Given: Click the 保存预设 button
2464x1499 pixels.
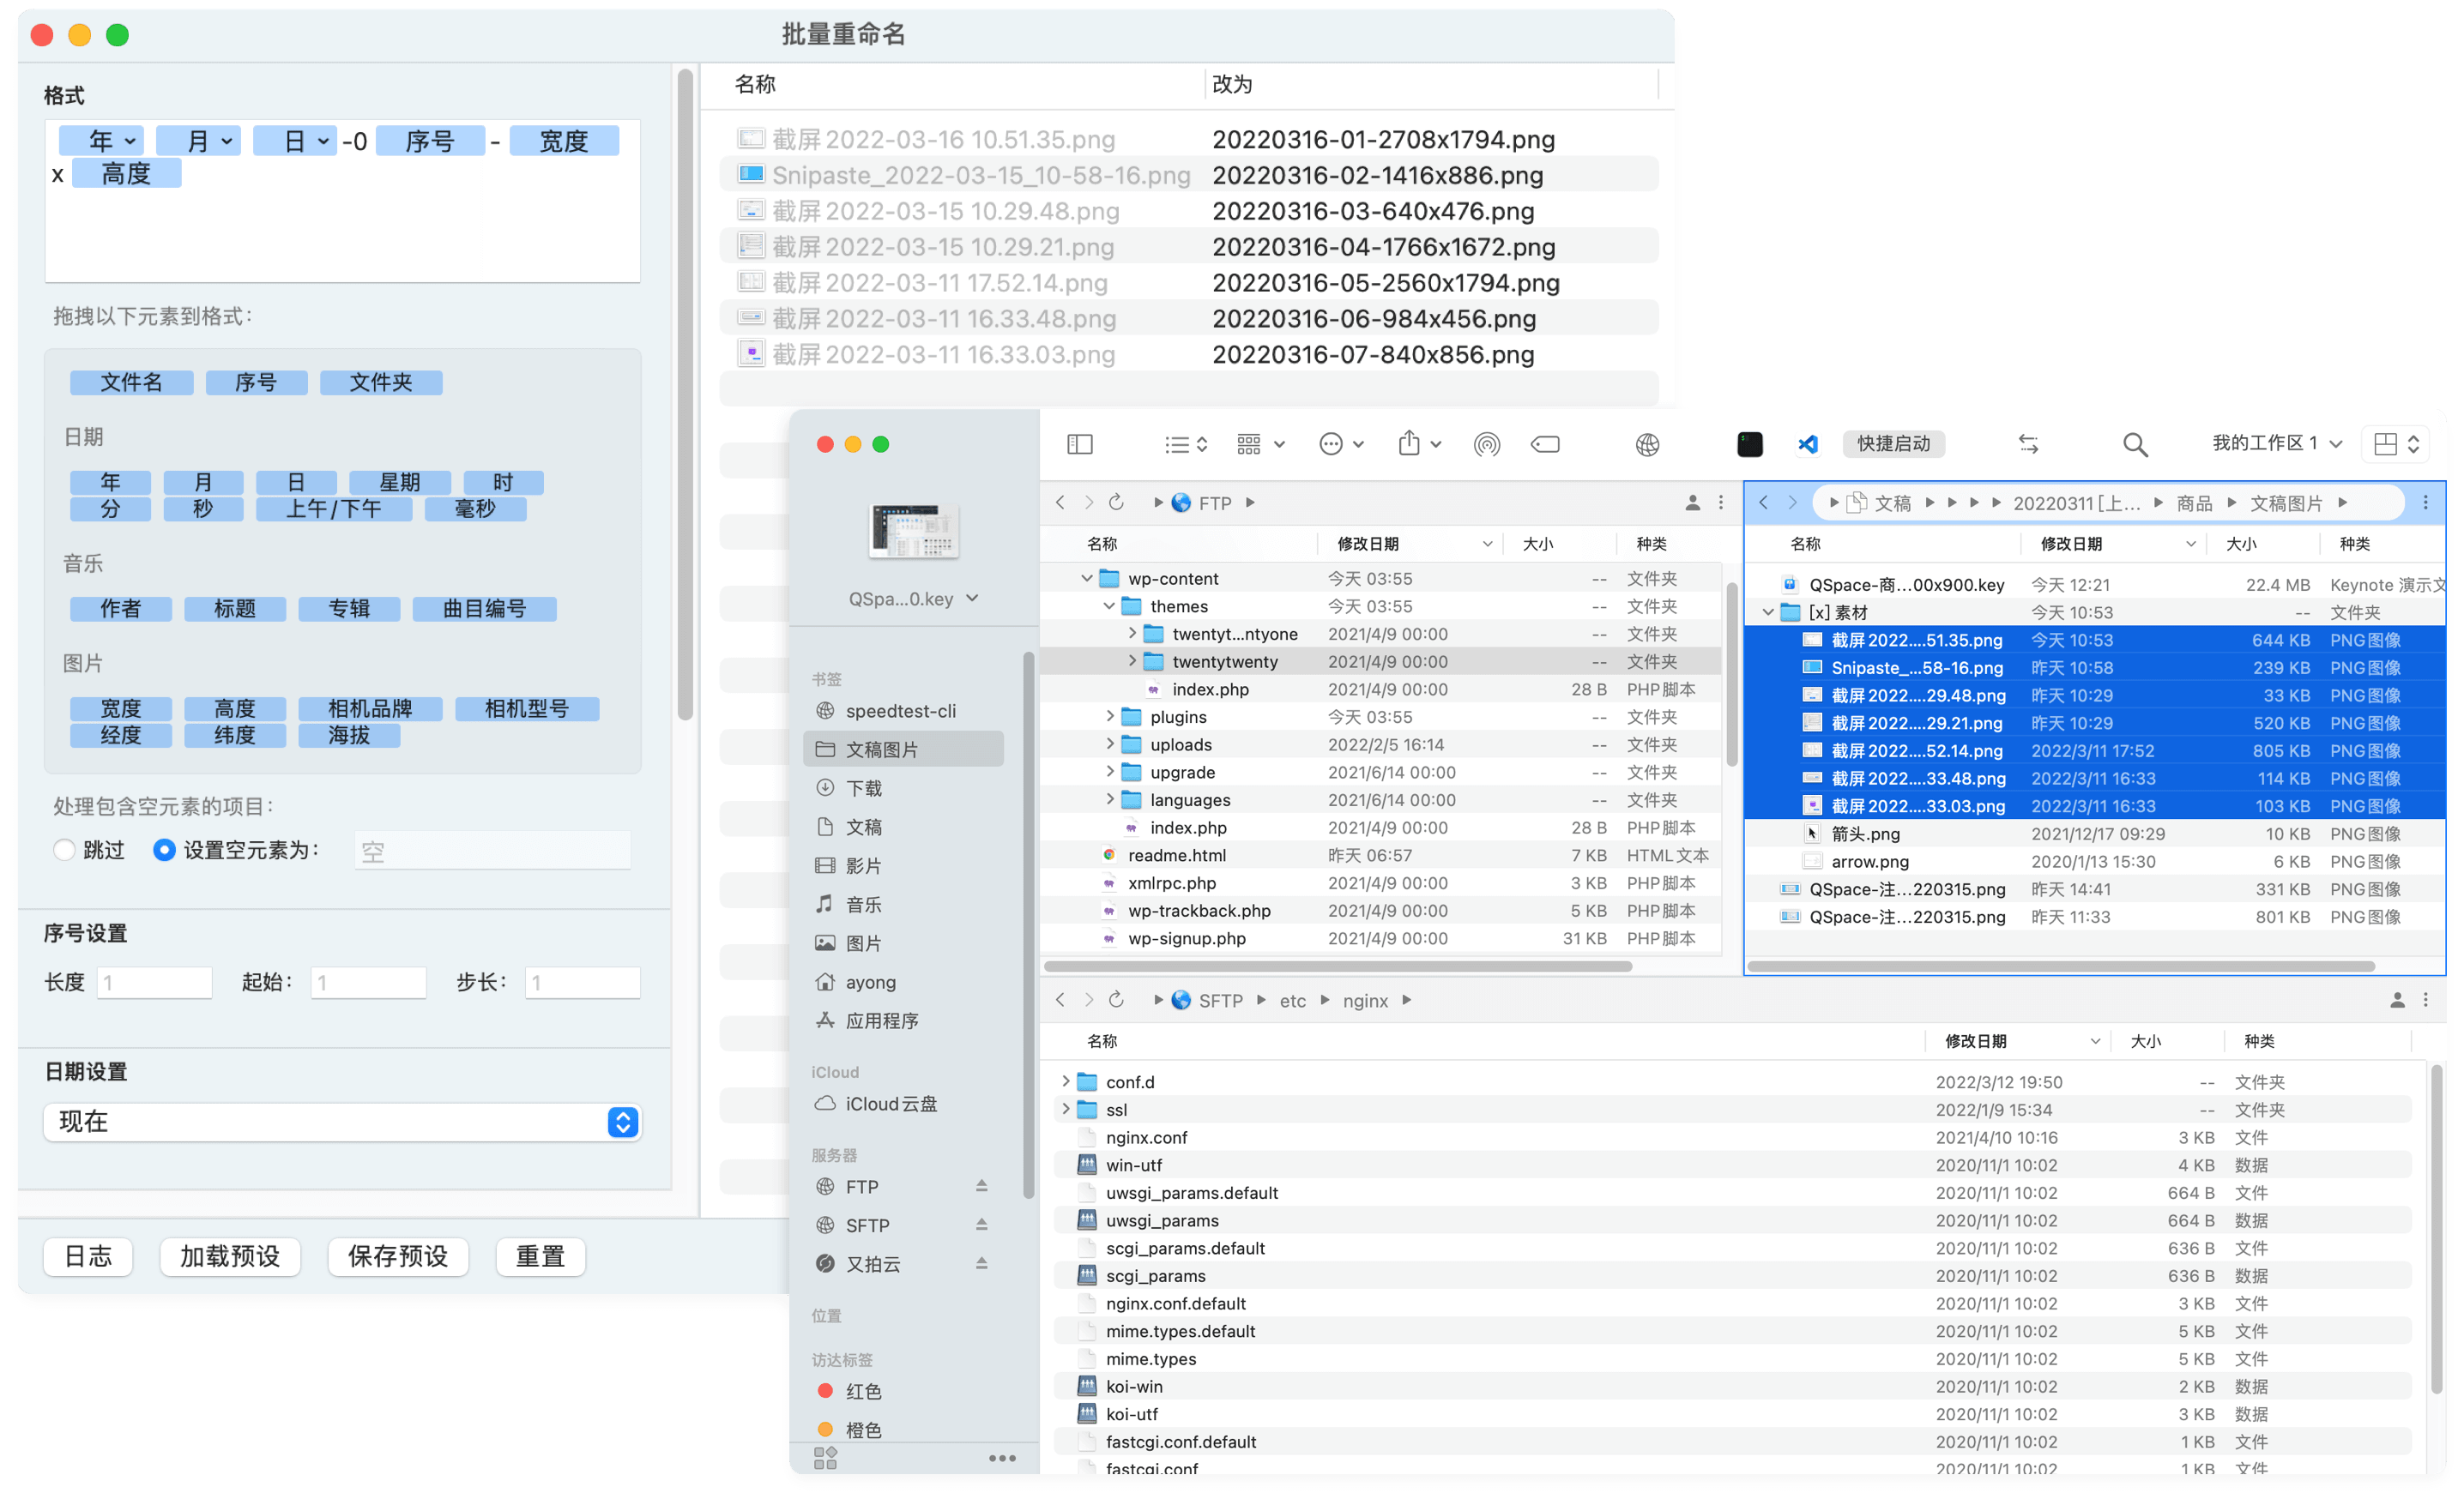Looking at the screenshot, I should coord(397,1255).
